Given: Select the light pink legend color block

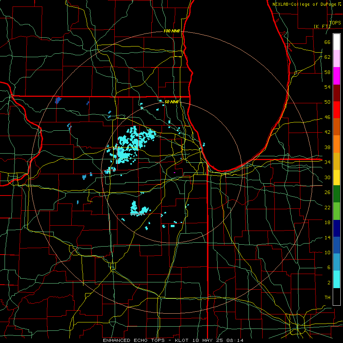Looking at the screenshot, I should click(x=337, y=59).
